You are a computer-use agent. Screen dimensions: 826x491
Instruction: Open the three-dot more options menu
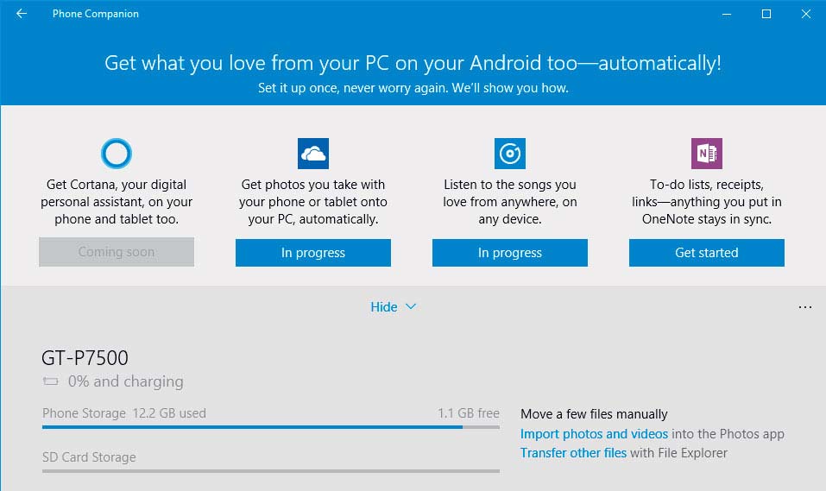pos(805,307)
